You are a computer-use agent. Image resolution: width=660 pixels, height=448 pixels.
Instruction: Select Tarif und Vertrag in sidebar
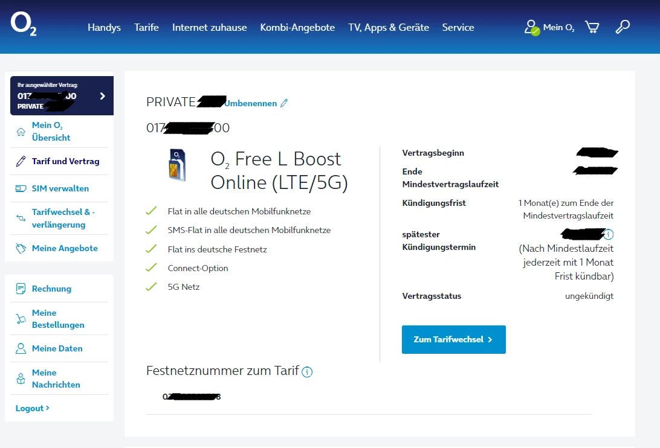[66, 161]
